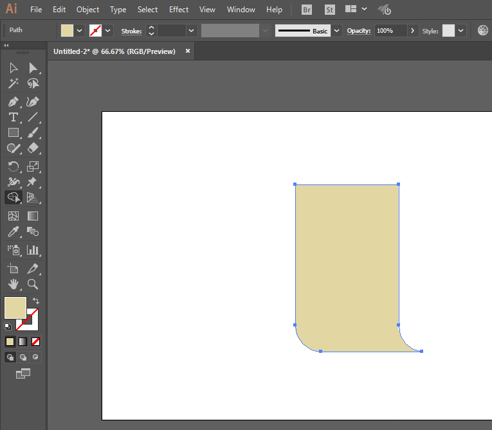Open fill color dropdown in control bar
Image resolution: width=492 pixels, height=430 pixels.
(79, 31)
